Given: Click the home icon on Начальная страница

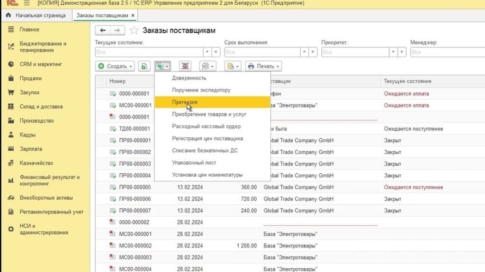Looking at the screenshot, I should tap(8, 15).
